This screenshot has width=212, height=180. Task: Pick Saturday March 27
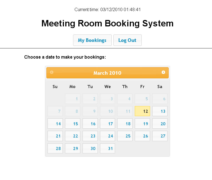(160, 136)
